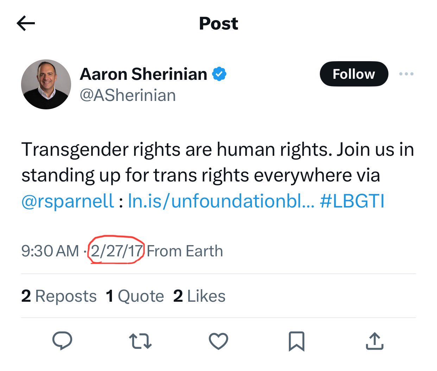Open the #LBGTI hashtag
Viewport: 437px width, 371px height.
click(x=352, y=201)
